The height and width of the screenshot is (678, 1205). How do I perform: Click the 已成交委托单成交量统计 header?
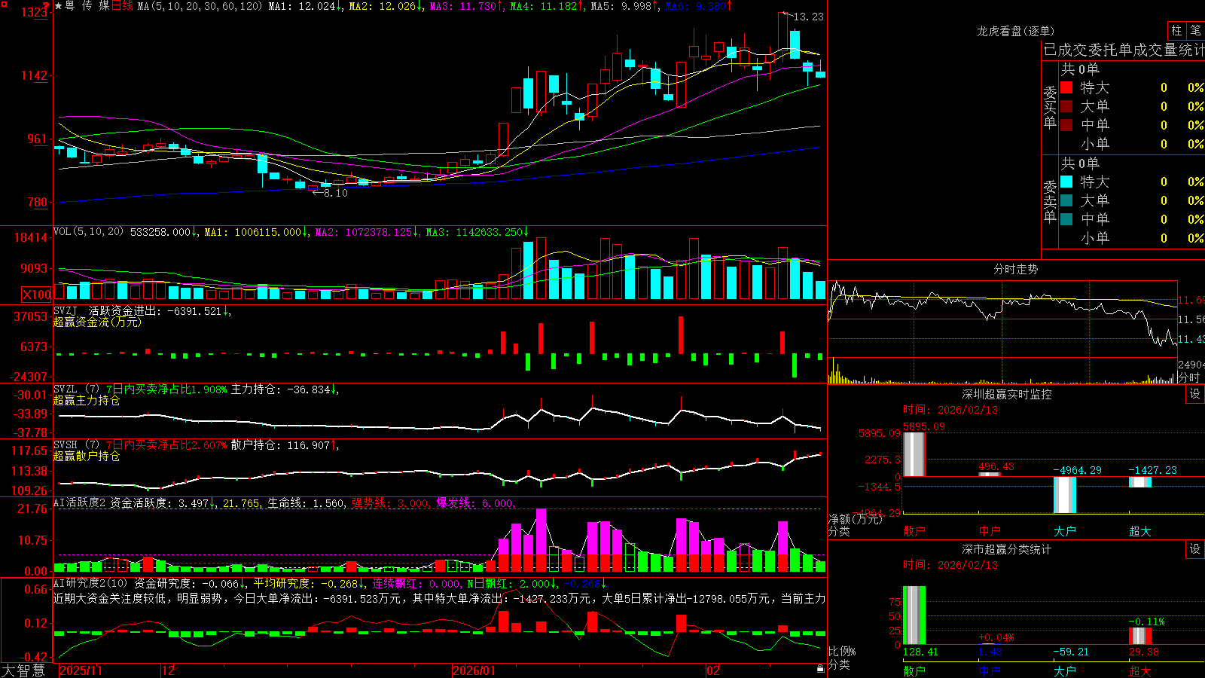pyautogui.click(x=1124, y=50)
